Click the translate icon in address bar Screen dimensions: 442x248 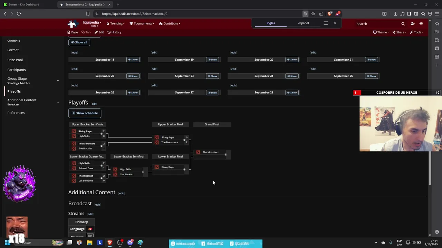[305, 14]
